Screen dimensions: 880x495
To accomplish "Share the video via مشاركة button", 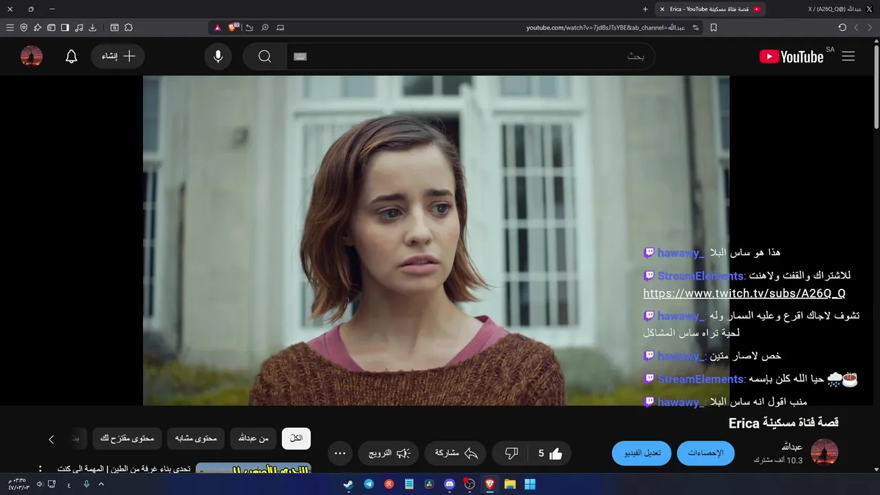I will point(456,453).
